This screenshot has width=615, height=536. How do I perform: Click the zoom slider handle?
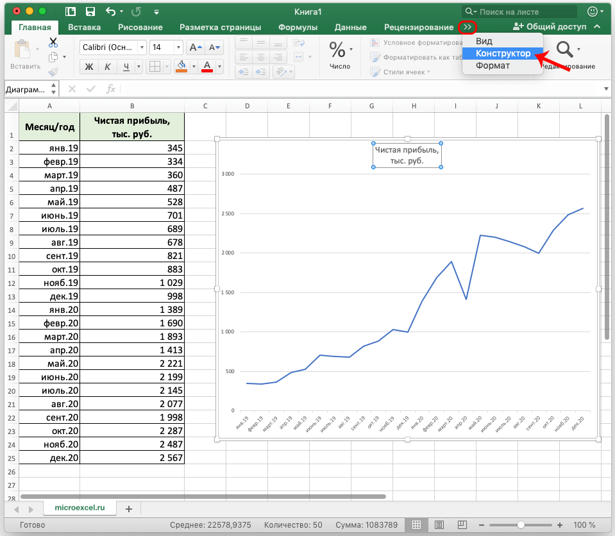coord(521,524)
